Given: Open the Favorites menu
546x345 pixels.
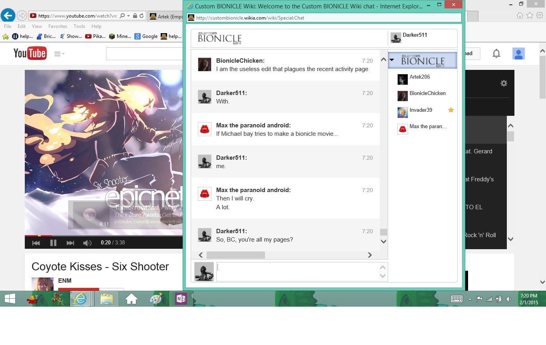Looking at the screenshot, I should [x=58, y=26].
